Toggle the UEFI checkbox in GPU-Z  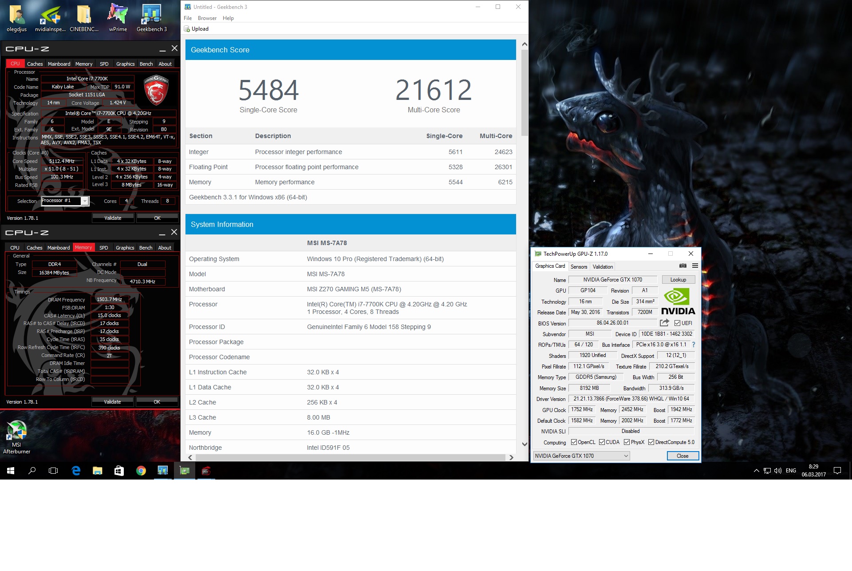click(677, 323)
